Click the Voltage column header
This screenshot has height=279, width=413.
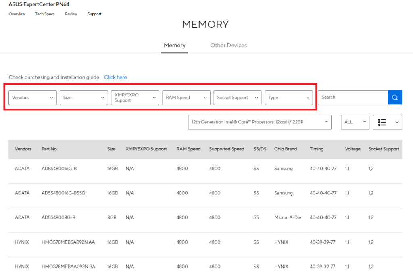353,149
